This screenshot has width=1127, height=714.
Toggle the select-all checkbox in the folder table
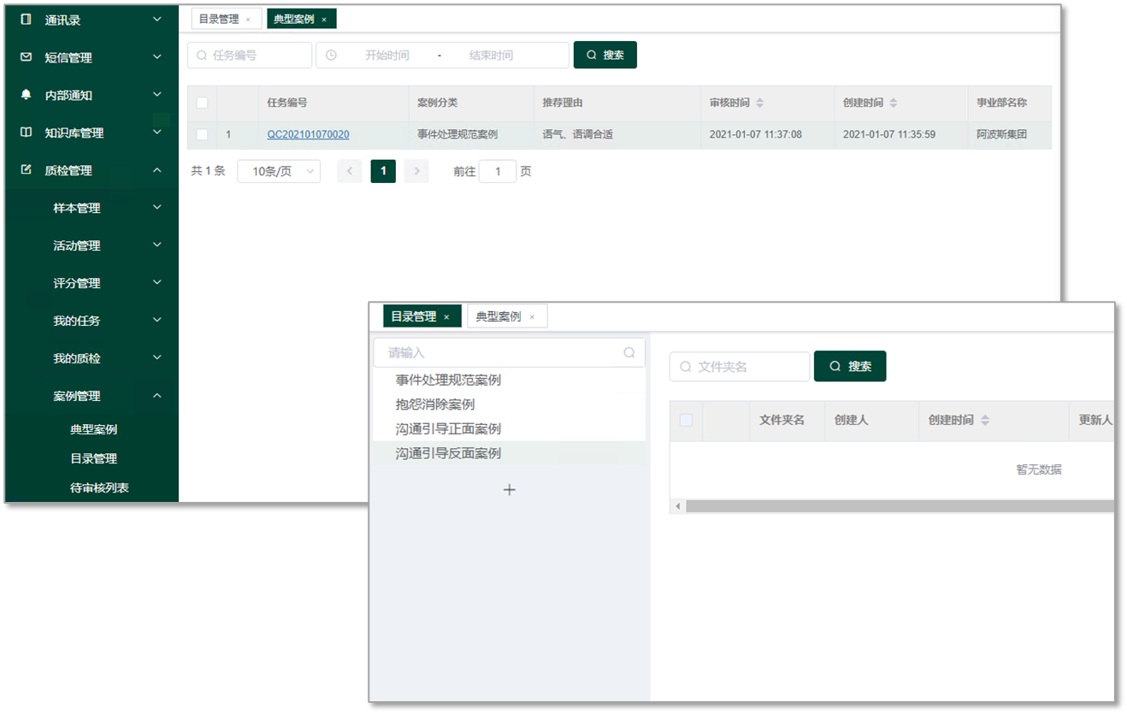click(x=686, y=420)
